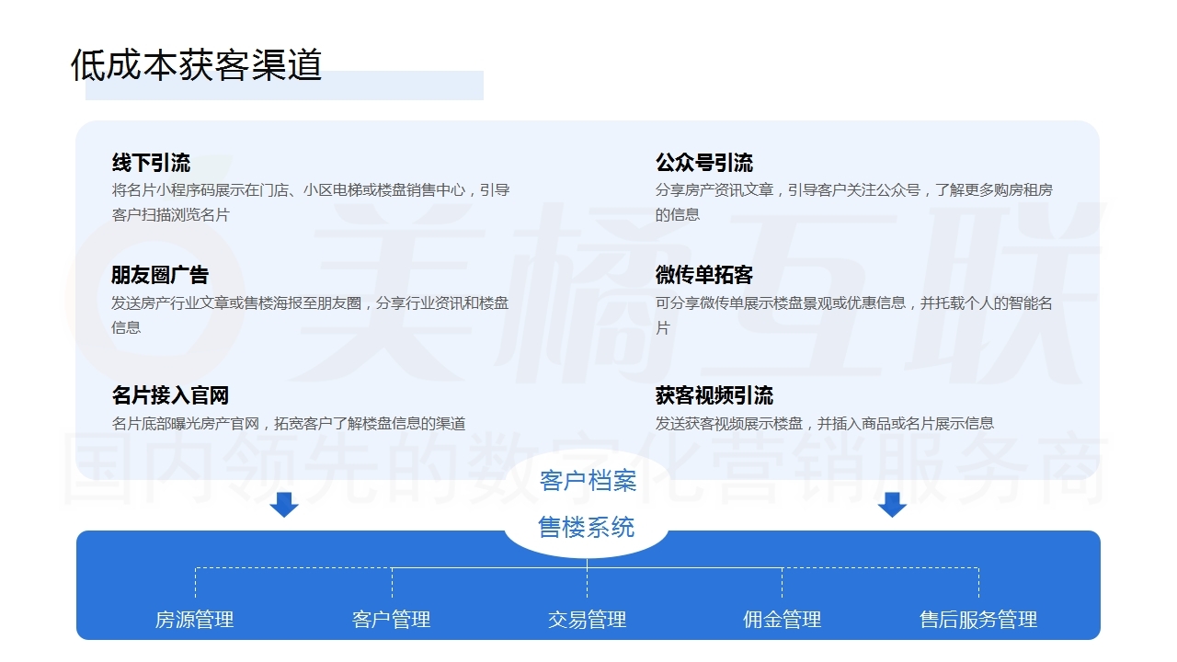1177x662 pixels.
Task: Click the 线下引流 heading
Action: pos(151,164)
